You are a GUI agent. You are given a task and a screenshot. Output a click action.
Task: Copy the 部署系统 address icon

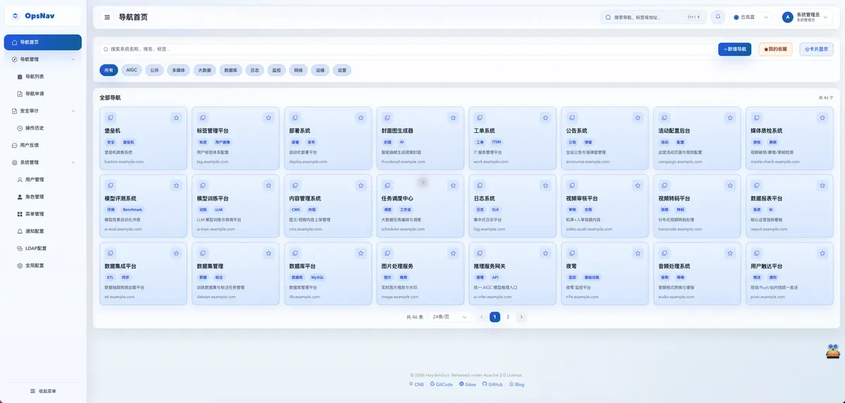295,117
